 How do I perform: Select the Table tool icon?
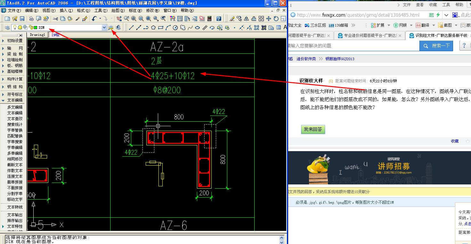(x=279, y=28)
